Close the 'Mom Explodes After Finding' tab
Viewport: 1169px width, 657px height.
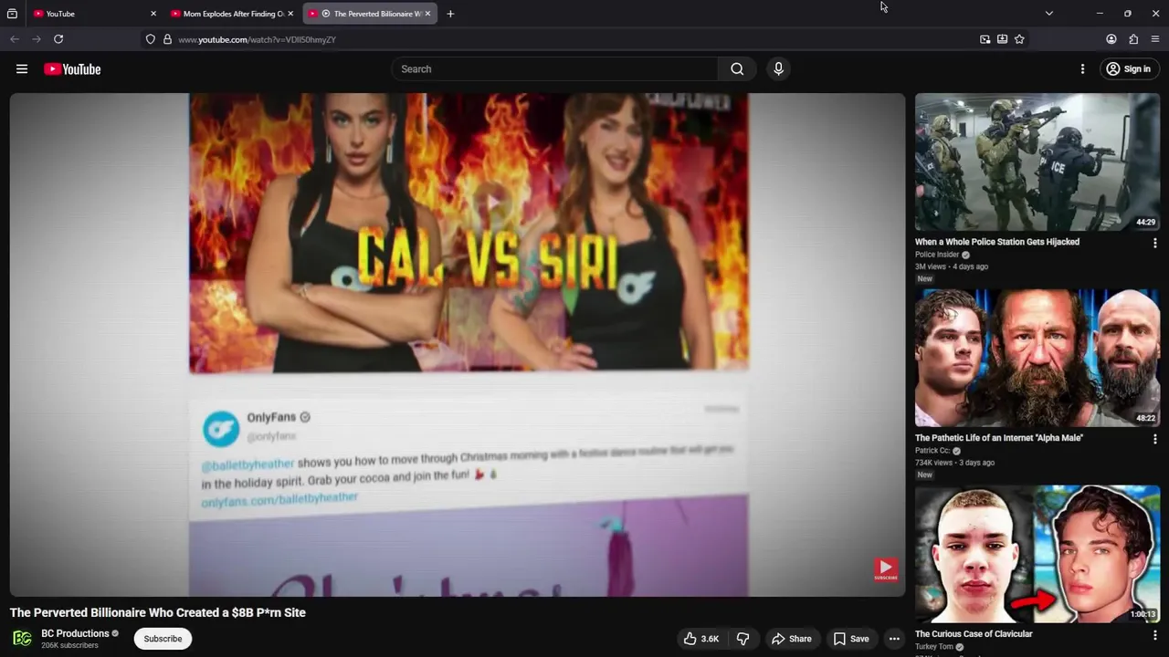pos(290,14)
